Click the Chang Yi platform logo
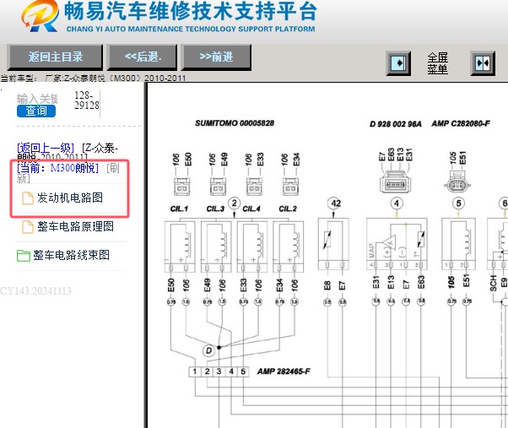Viewport: 508px width, 428px height. coord(41,16)
